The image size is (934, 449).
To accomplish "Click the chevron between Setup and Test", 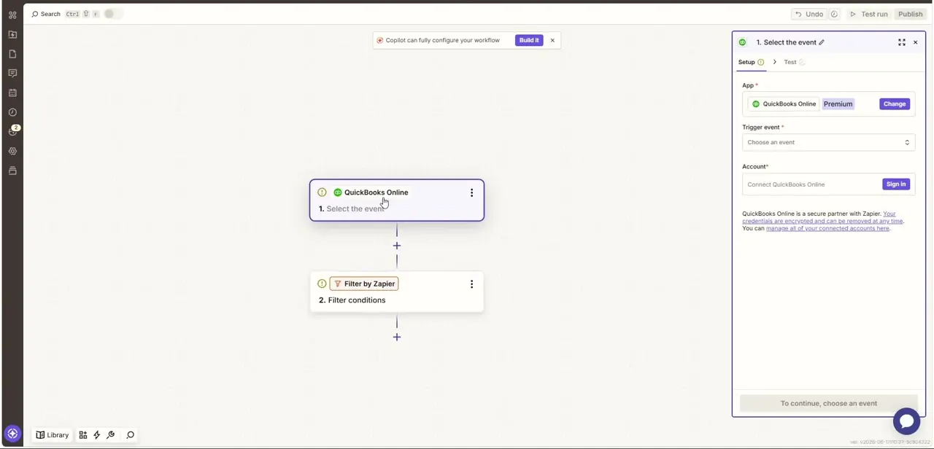I will click(x=775, y=62).
